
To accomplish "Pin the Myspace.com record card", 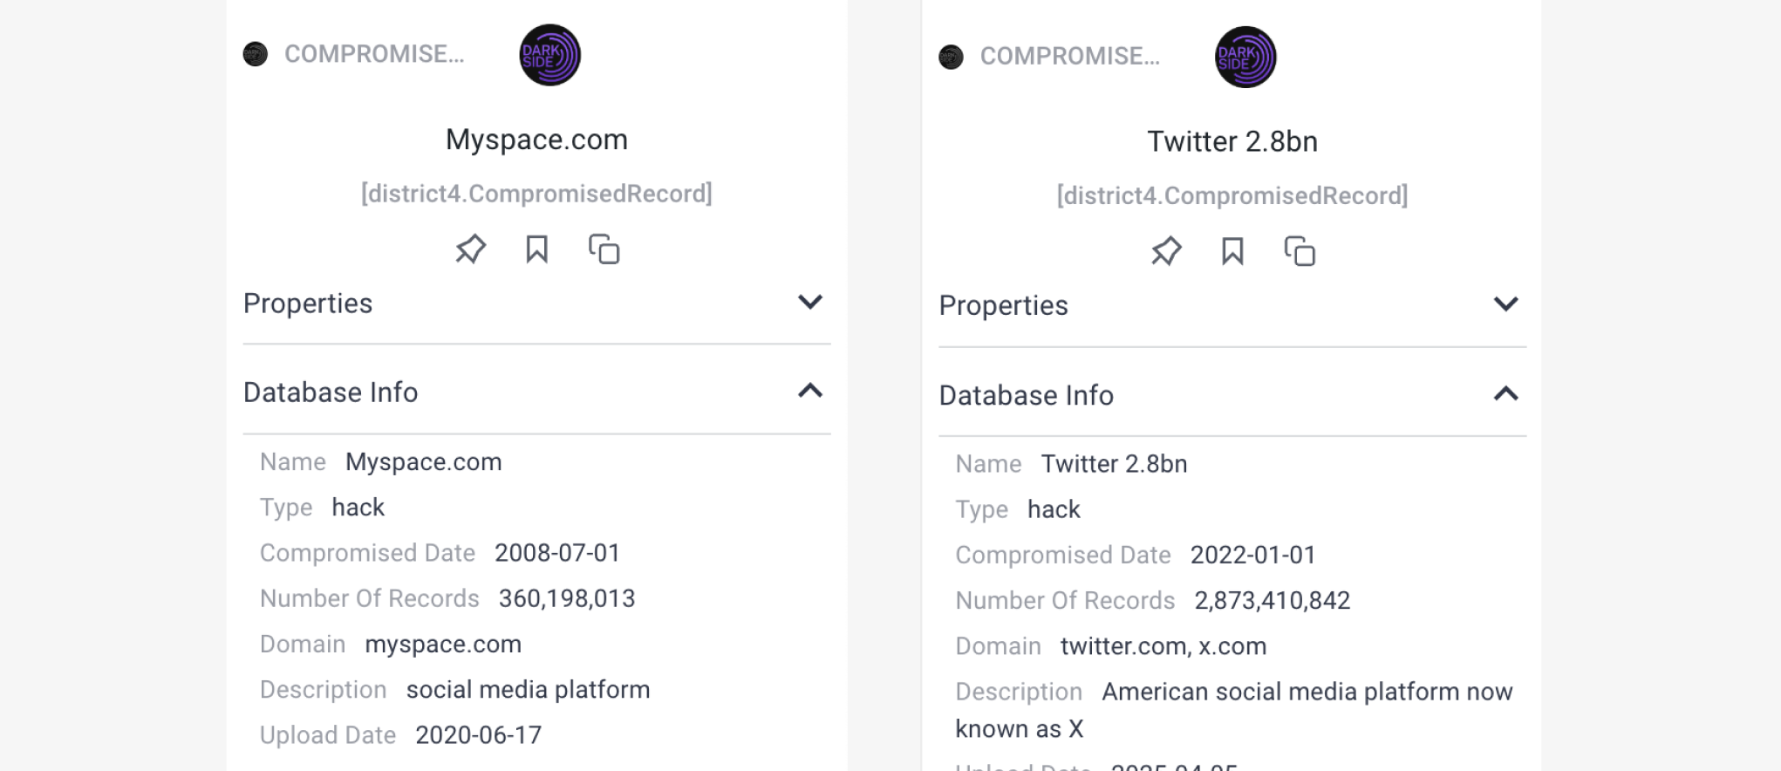I will tap(470, 249).
